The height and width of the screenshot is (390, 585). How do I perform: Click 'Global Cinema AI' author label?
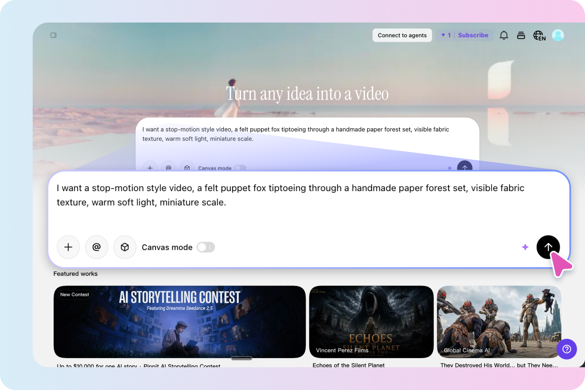click(467, 350)
